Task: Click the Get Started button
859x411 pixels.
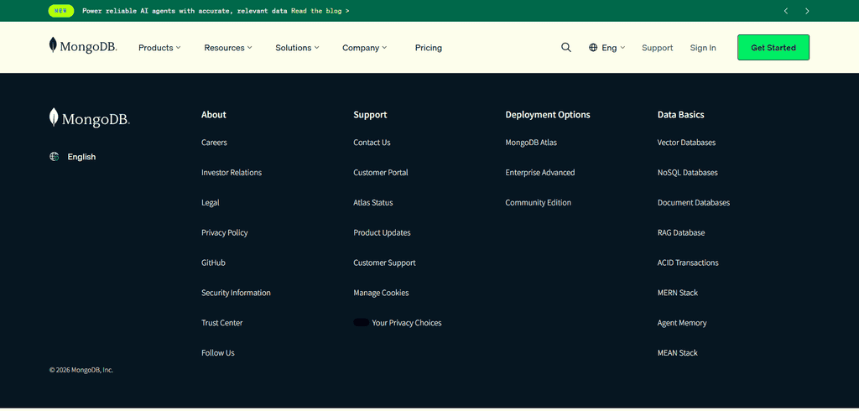Action: click(x=773, y=48)
